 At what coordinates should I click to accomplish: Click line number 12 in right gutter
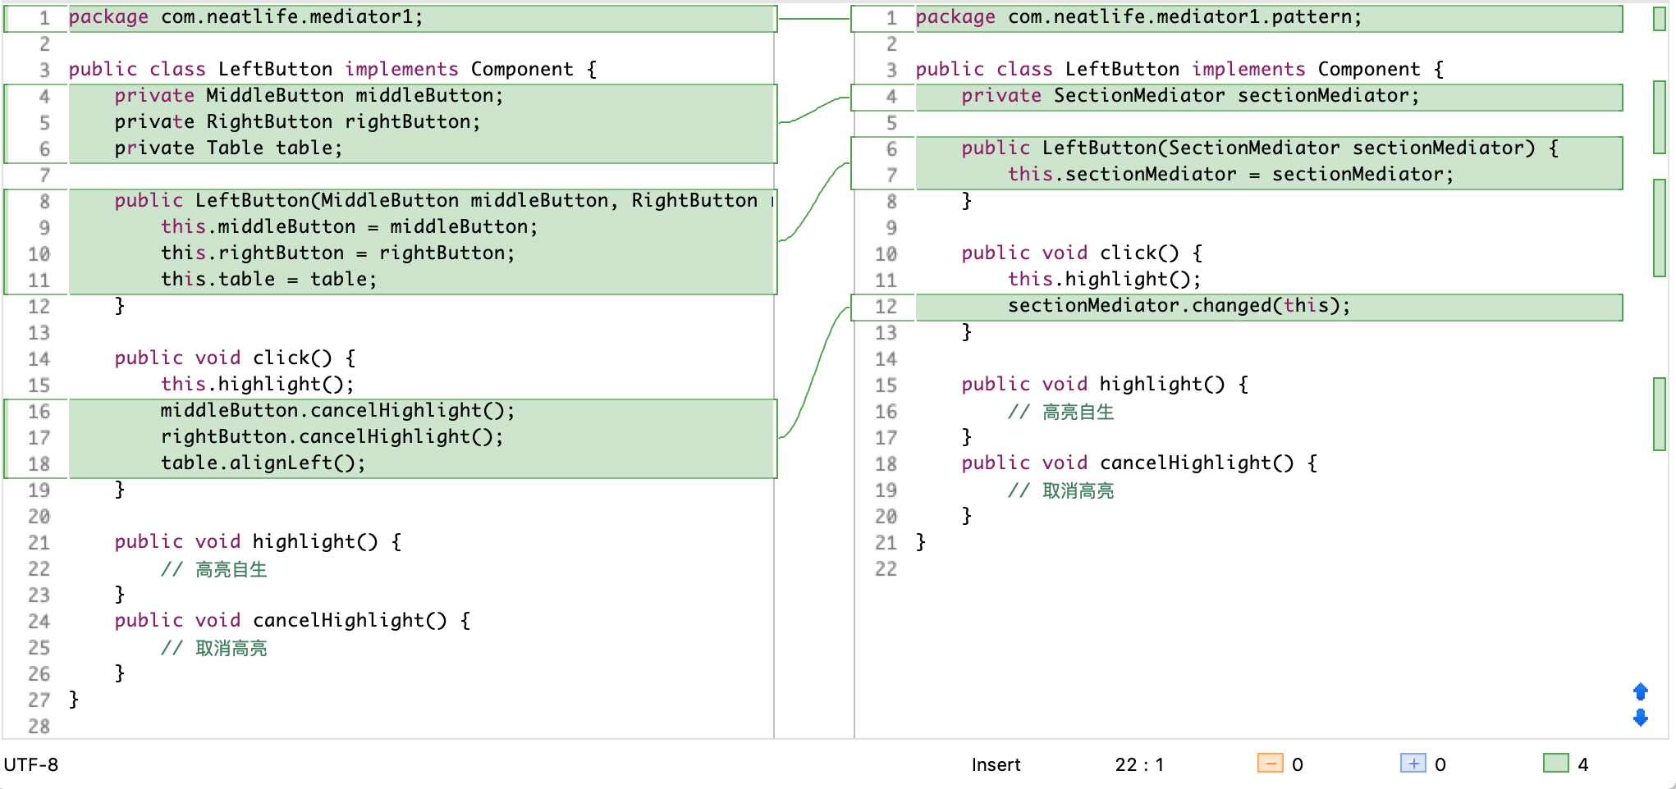[886, 307]
